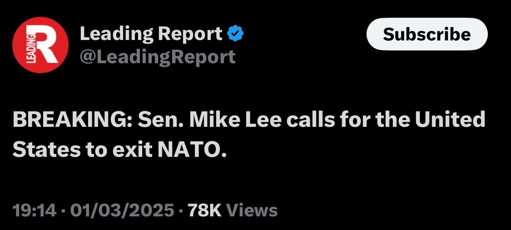The width and height of the screenshot is (511, 230).
Task: Click the word NATO in the post
Action: pos(191,149)
